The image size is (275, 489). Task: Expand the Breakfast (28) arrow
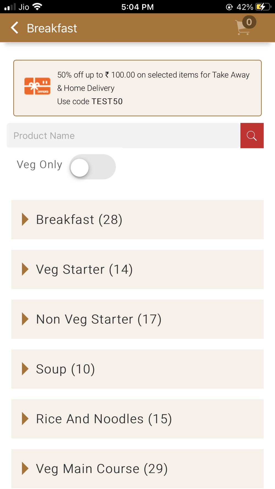25,219
